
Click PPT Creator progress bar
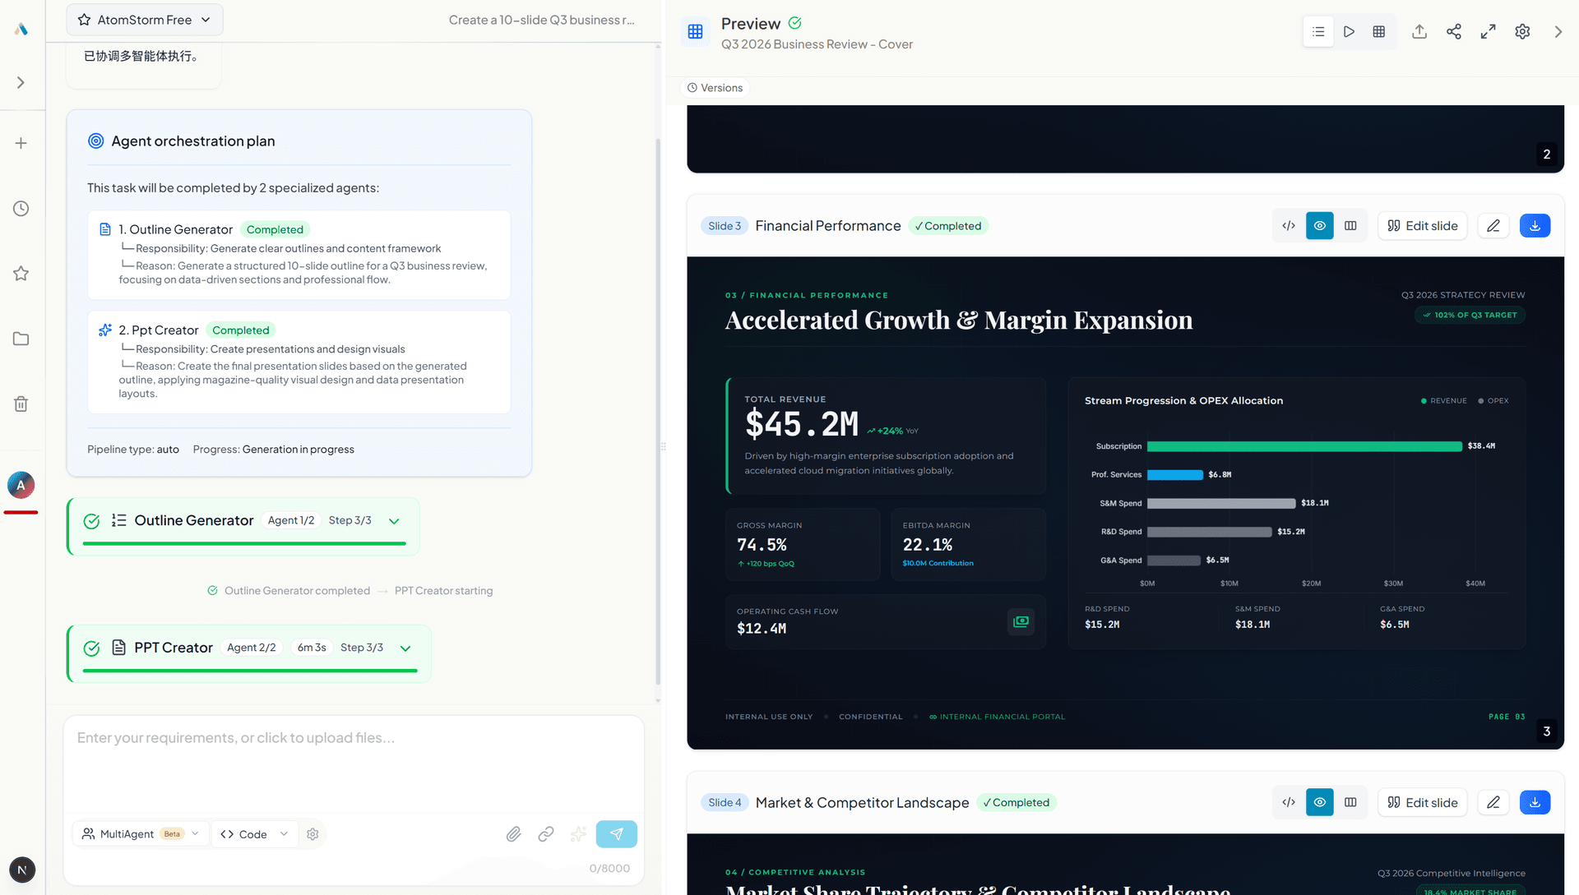tap(250, 671)
